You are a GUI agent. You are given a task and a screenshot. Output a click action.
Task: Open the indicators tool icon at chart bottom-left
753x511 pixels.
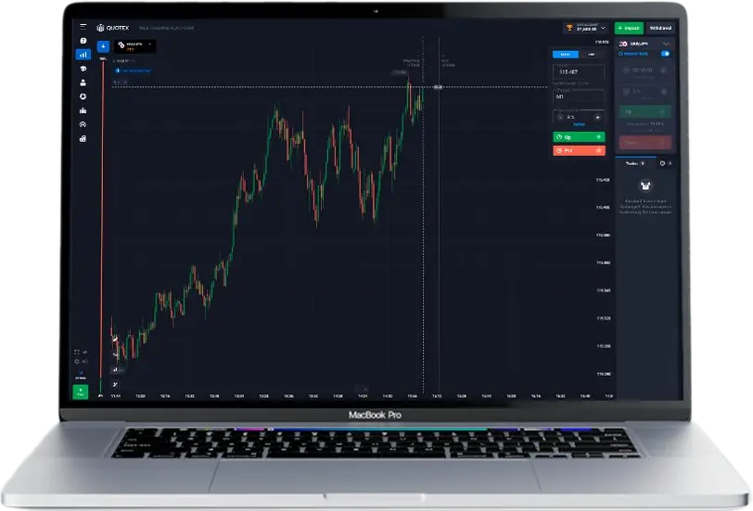click(115, 384)
